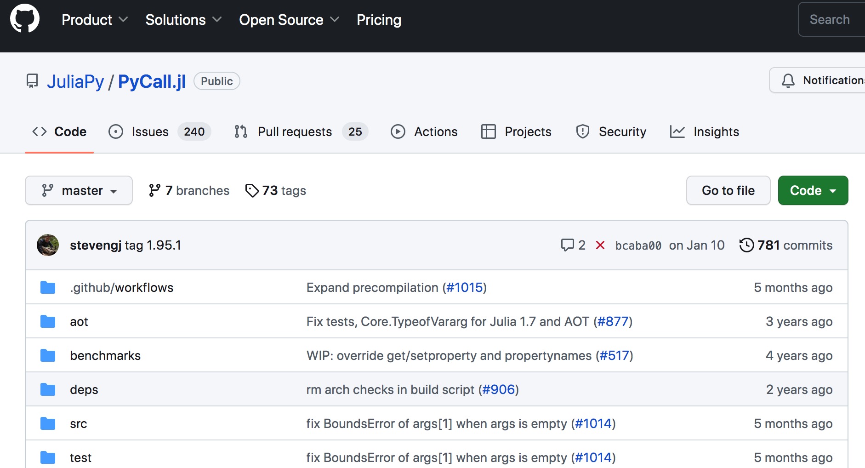Click the branch icon next to 7 branches

click(x=154, y=190)
